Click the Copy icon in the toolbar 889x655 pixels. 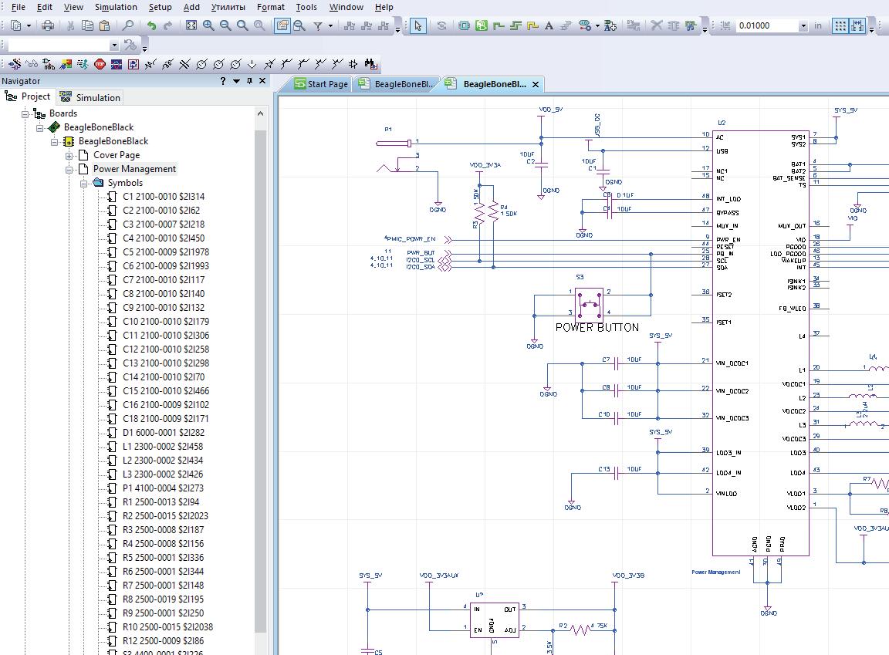[87, 25]
